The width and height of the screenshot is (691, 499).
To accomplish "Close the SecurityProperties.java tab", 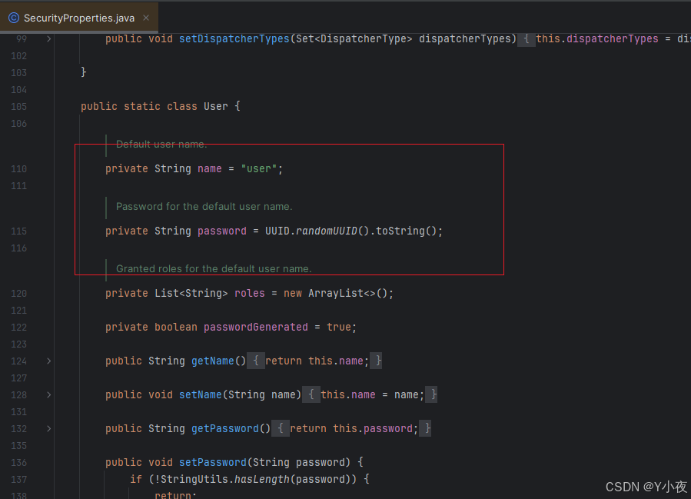I will (x=146, y=18).
